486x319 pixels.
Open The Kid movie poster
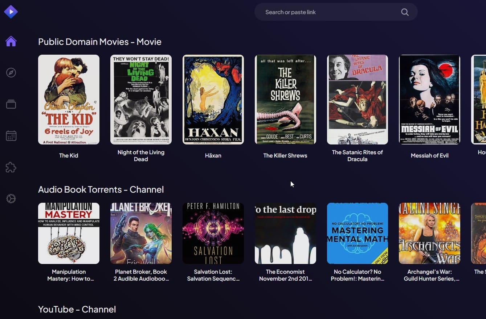tap(69, 100)
